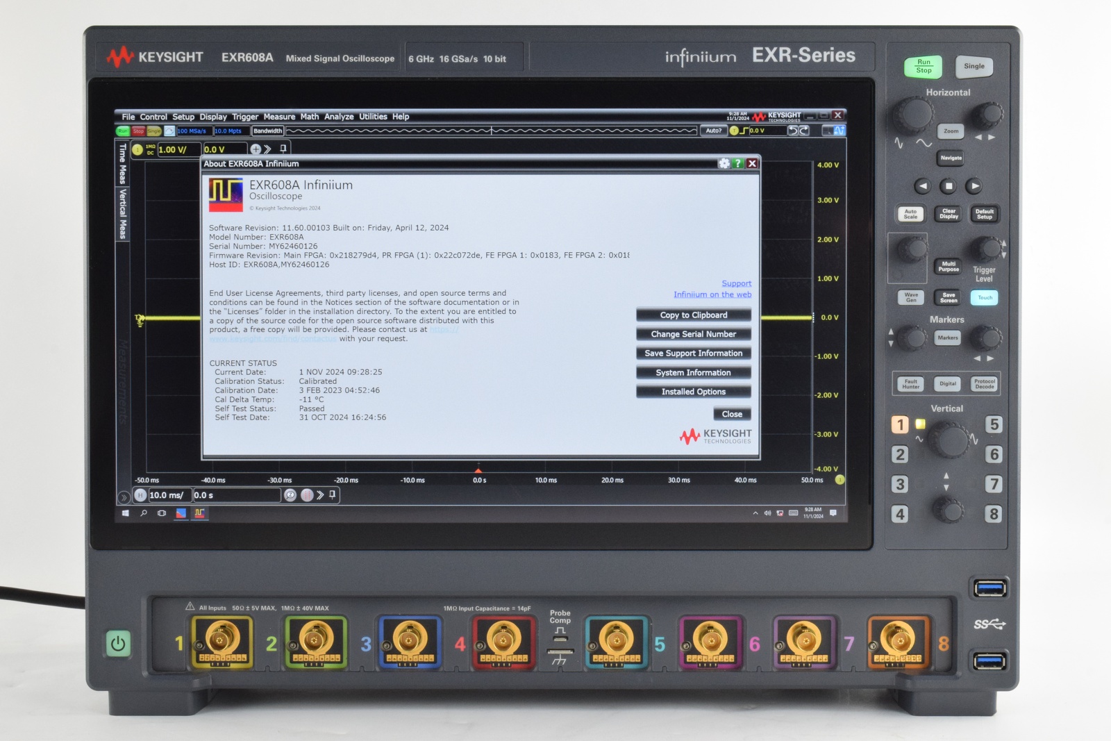Open the Time Meas side tab

click(x=123, y=163)
